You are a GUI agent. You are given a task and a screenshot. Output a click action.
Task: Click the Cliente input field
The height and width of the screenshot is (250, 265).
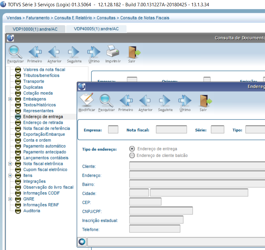tap(197, 166)
